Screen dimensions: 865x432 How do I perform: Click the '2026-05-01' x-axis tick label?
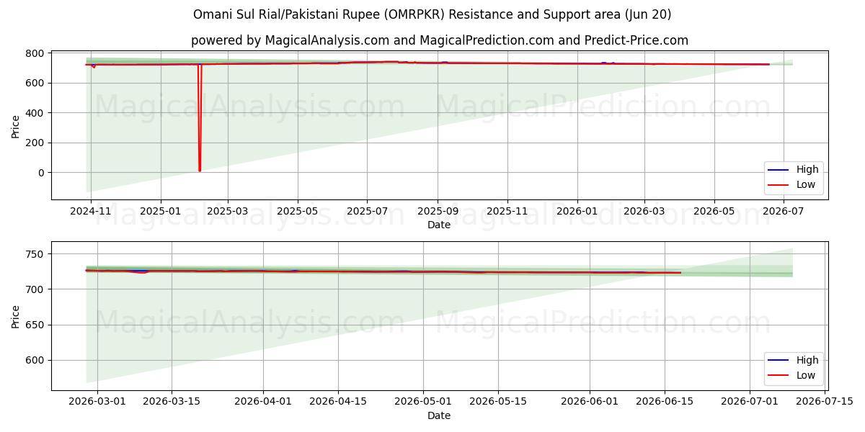[x=423, y=402]
